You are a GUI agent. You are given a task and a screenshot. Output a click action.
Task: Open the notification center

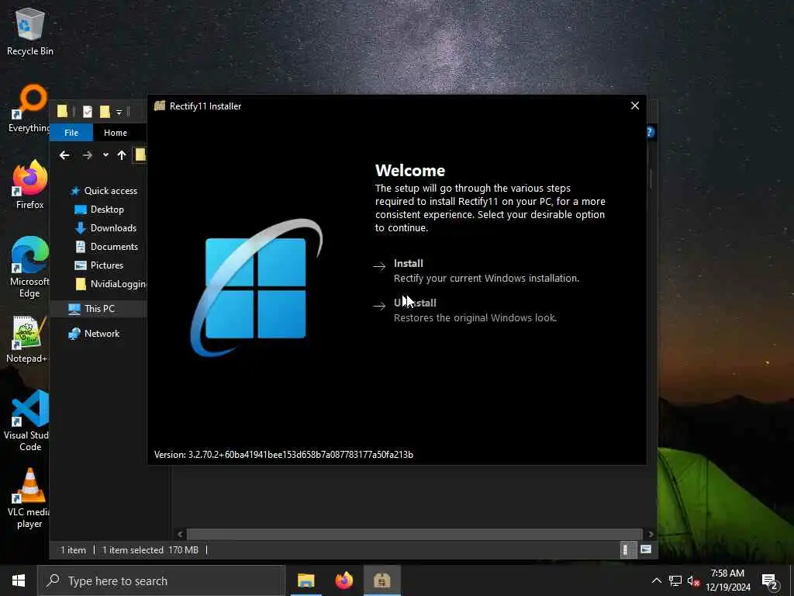(770, 581)
